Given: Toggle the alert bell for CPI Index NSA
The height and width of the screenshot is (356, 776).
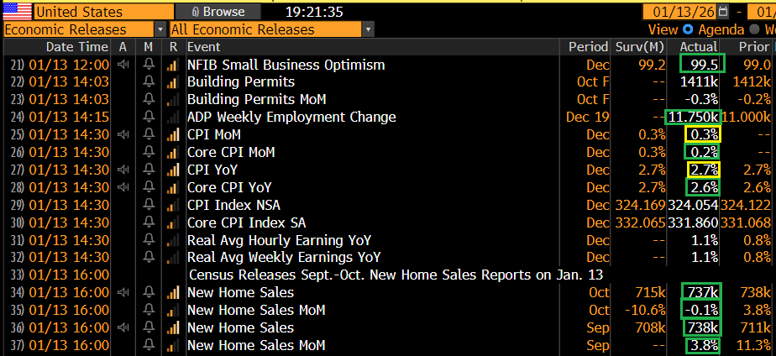Looking at the screenshot, I should pyautogui.click(x=149, y=205).
